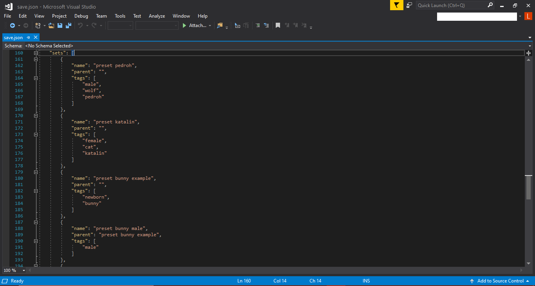Collapse the tags array on line 173

point(36,134)
